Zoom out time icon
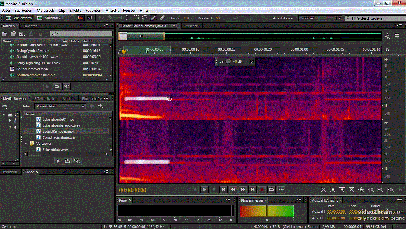The height and width of the screenshot is (229, 406). (352, 190)
